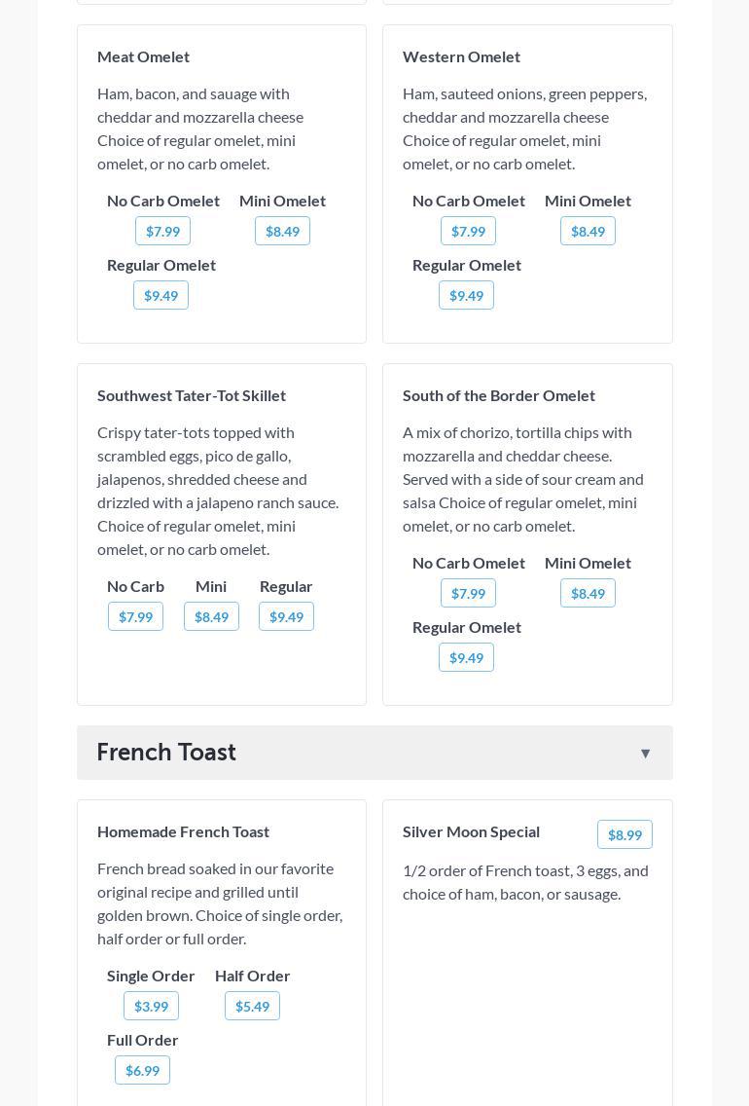Pick Southwest Skillet Regular $9.49 price

(286, 616)
